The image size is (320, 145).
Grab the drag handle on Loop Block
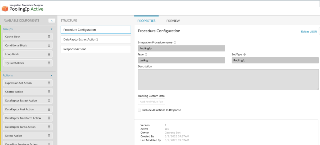(49, 54)
